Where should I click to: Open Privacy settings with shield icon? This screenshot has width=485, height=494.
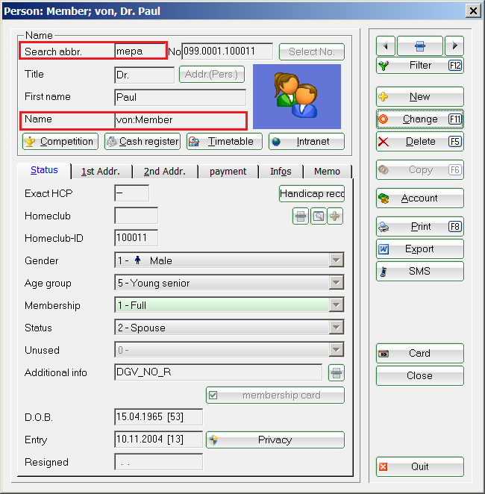click(x=275, y=440)
